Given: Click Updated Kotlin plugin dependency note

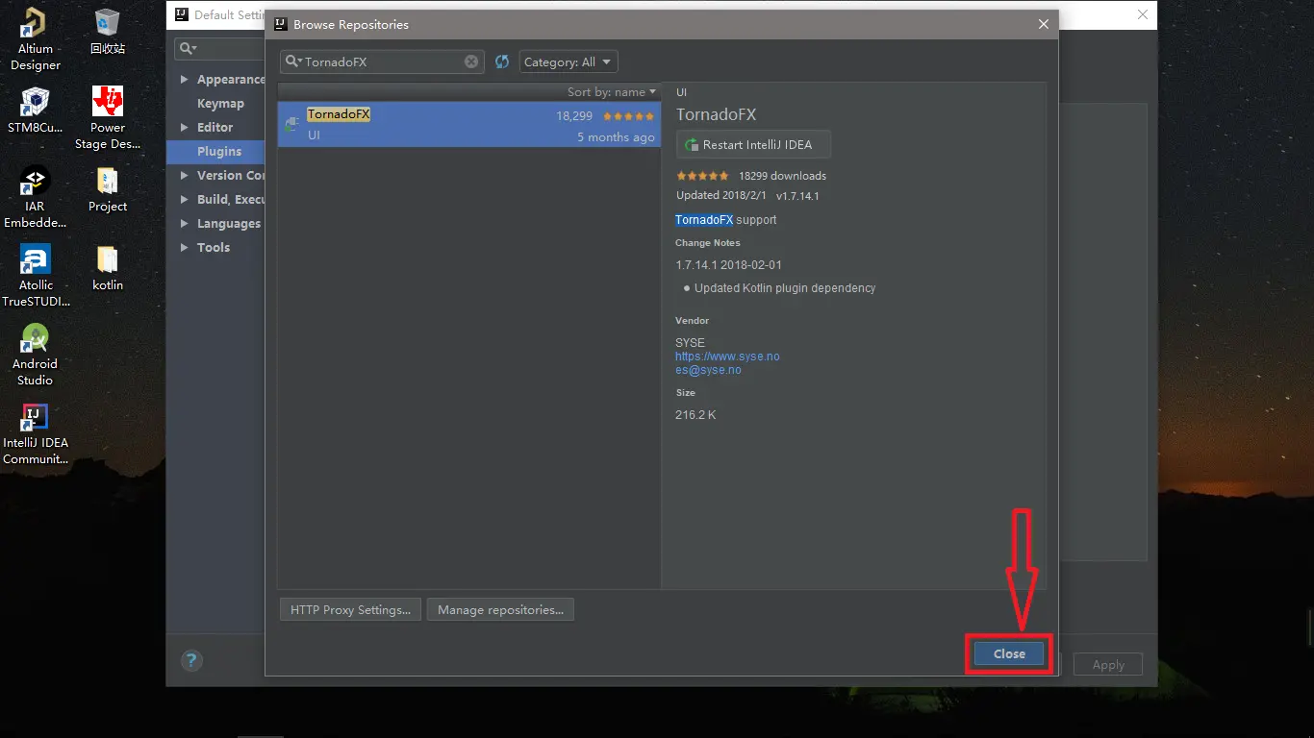Looking at the screenshot, I should coord(785,288).
